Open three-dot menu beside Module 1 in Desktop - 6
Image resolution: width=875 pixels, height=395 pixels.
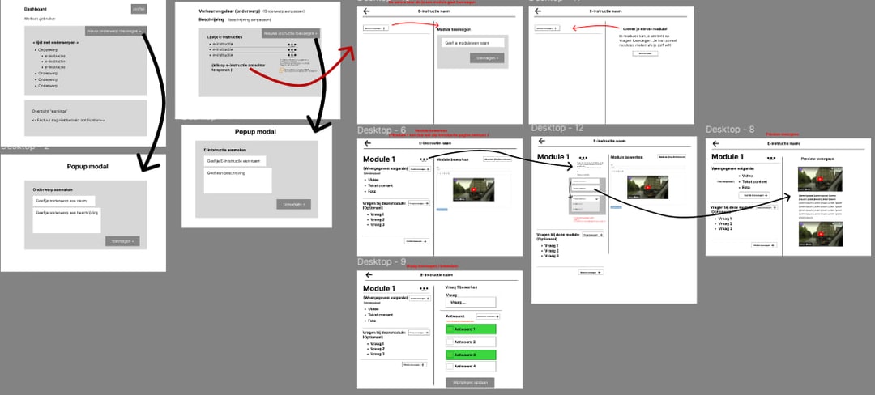pyautogui.click(x=424, y=159)
